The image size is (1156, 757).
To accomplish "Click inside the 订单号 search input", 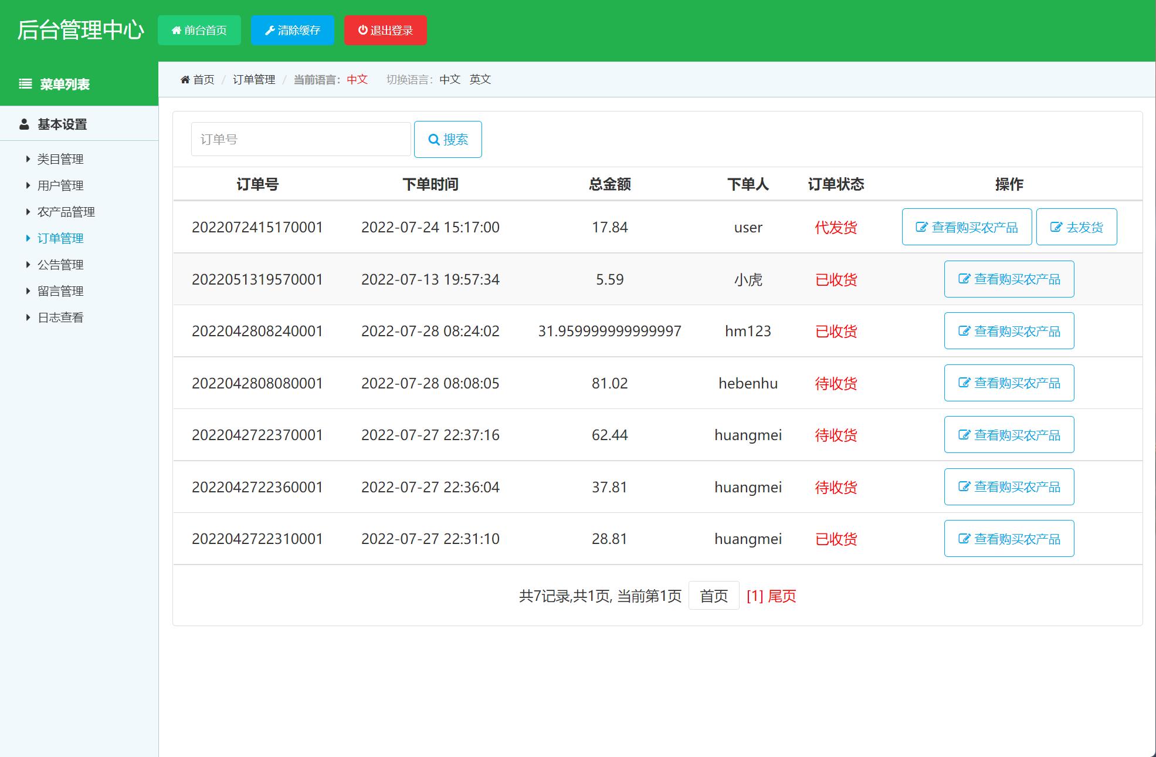I will 300,139.
